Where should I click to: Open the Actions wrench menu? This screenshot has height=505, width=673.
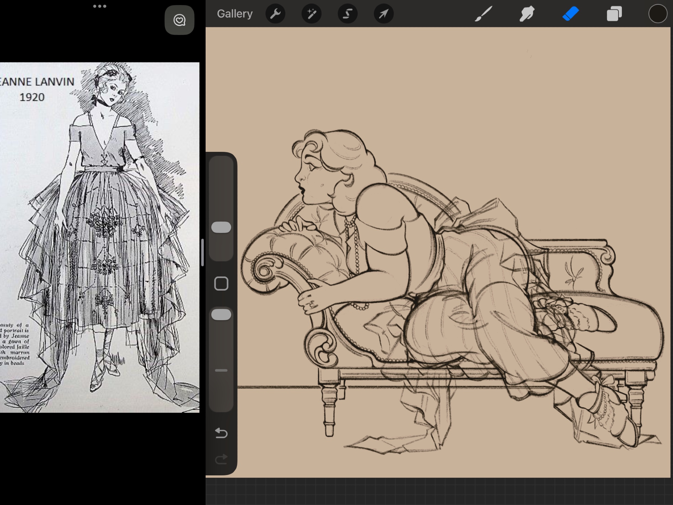[x=275, y=14]
